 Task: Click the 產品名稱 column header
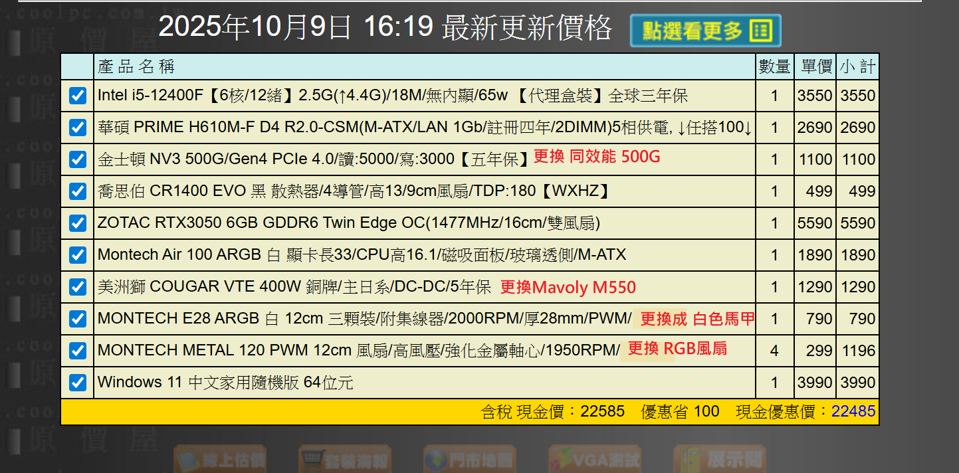click(x=136, y=66)
